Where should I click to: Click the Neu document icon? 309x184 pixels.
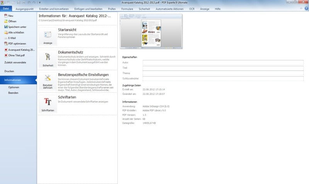point(6,16)
